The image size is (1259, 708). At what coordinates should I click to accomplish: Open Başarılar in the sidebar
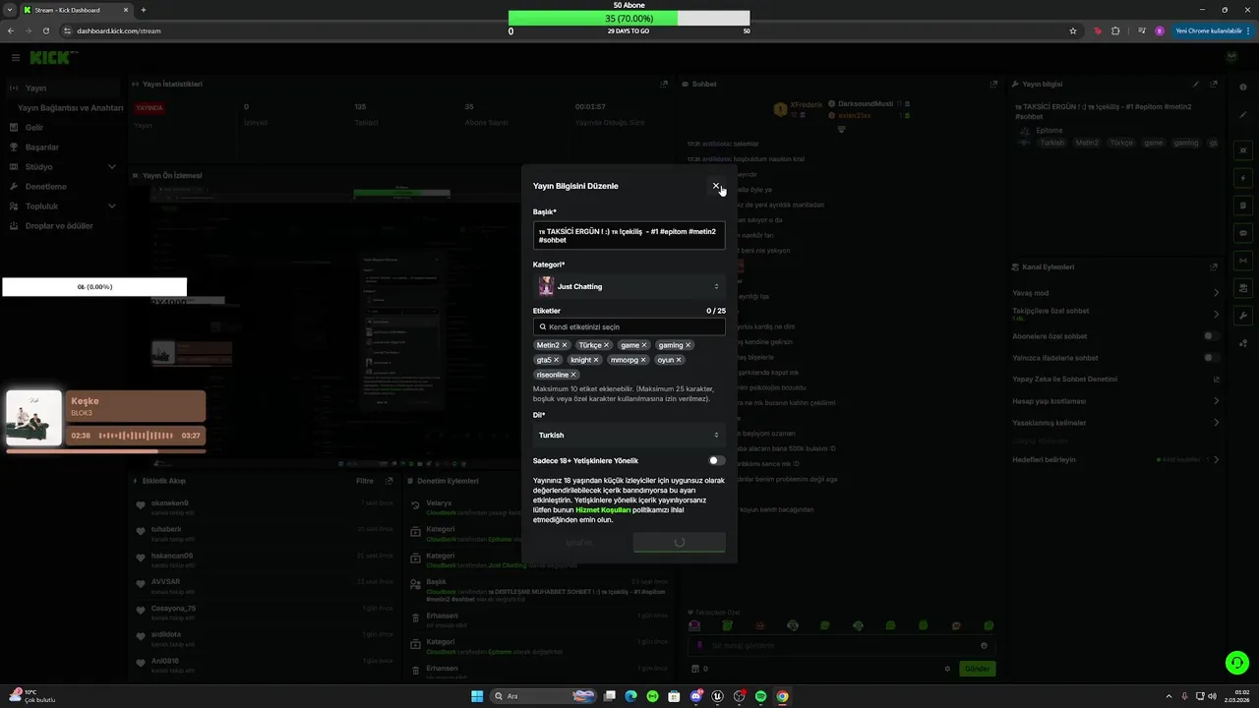[64, 147]
